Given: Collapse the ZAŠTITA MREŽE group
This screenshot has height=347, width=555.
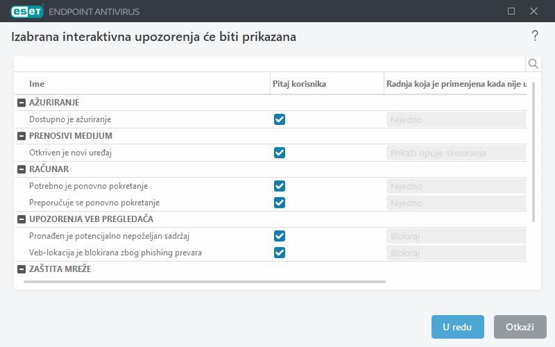Looking at the screenshot, I should pos(22,269).
